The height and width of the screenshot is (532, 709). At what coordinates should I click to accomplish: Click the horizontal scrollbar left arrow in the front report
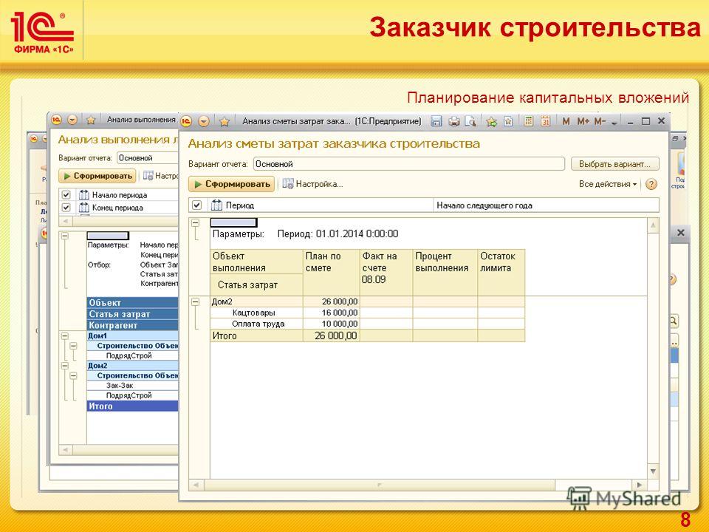click(195, 485)
